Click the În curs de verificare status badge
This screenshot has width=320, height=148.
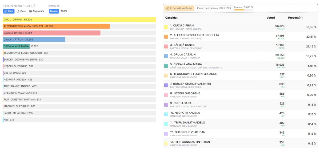[179, 8]
